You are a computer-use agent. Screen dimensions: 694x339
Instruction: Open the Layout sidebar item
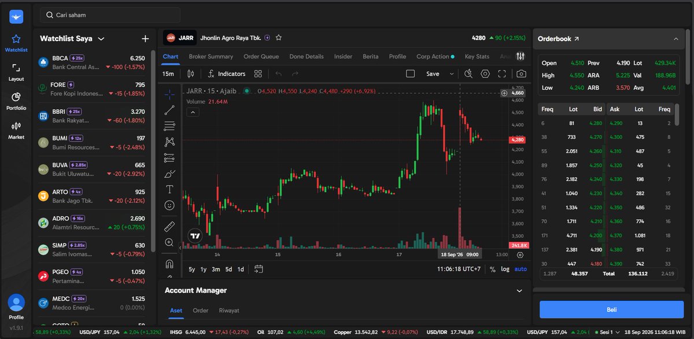pos(16,72)
